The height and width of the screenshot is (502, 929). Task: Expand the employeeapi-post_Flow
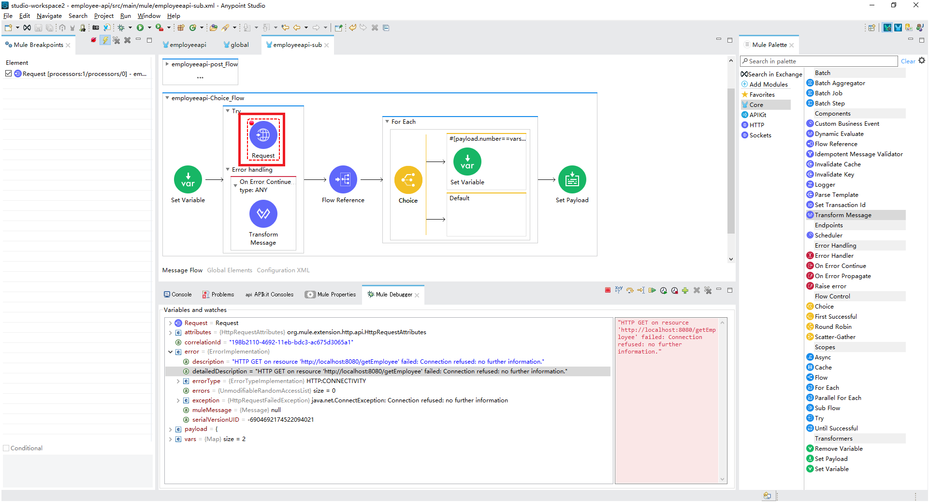(167, 64)
